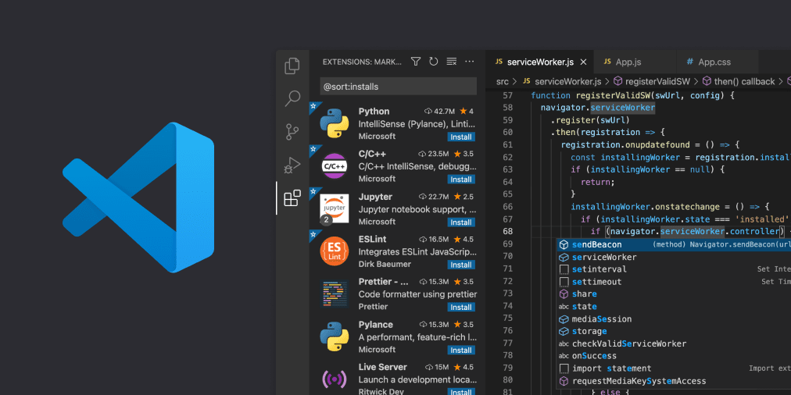Screen dimensions: 791x395
Task: Install the ESLint extension
Action: [x=461, y=265]
